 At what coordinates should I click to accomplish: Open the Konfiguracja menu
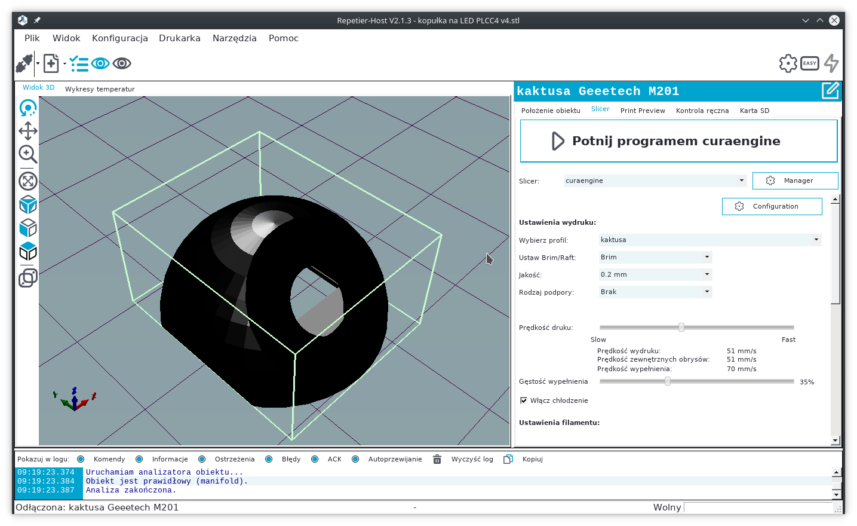tap(120, 38)
